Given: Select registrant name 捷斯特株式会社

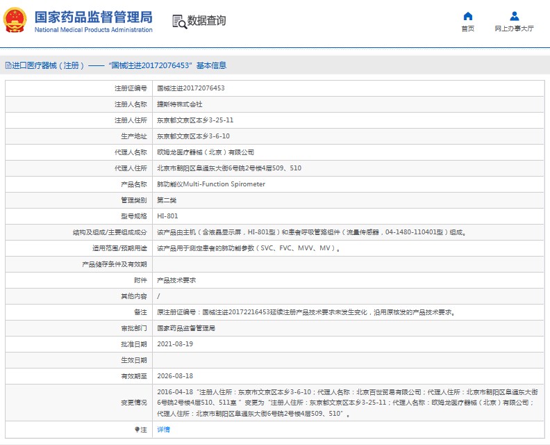Looking at the screenshot, I should (179, 104).
